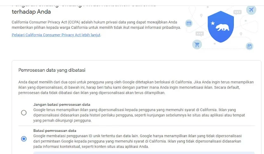Image resolution: width=264 pixels, height=154 pixels.
Task: Select the 'Jangan batasi pemrosesan data' radio button
Action: click(x=24, y=113)
